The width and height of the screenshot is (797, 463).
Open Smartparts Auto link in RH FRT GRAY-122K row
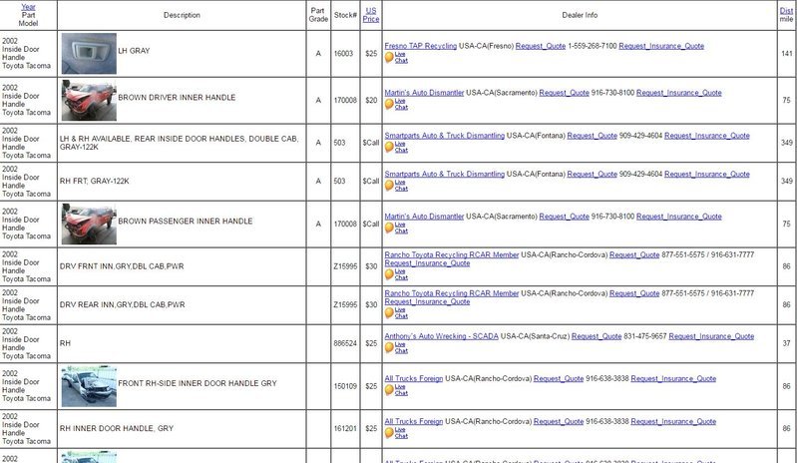point(444,174)
